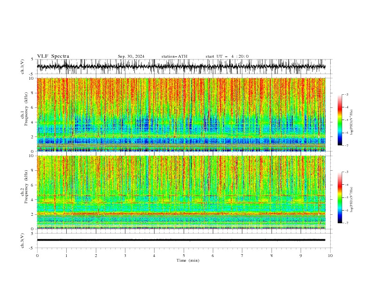372x287 pixels.
Task: Click the ch.3 flat voltage trace
Action: pyautogui.click(x=181, y=240)
